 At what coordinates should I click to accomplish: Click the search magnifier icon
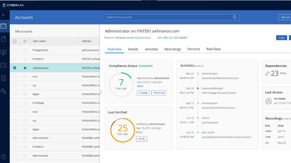click(x=235, y=17)
